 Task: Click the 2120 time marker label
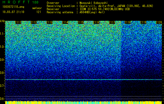click(159, 22)
